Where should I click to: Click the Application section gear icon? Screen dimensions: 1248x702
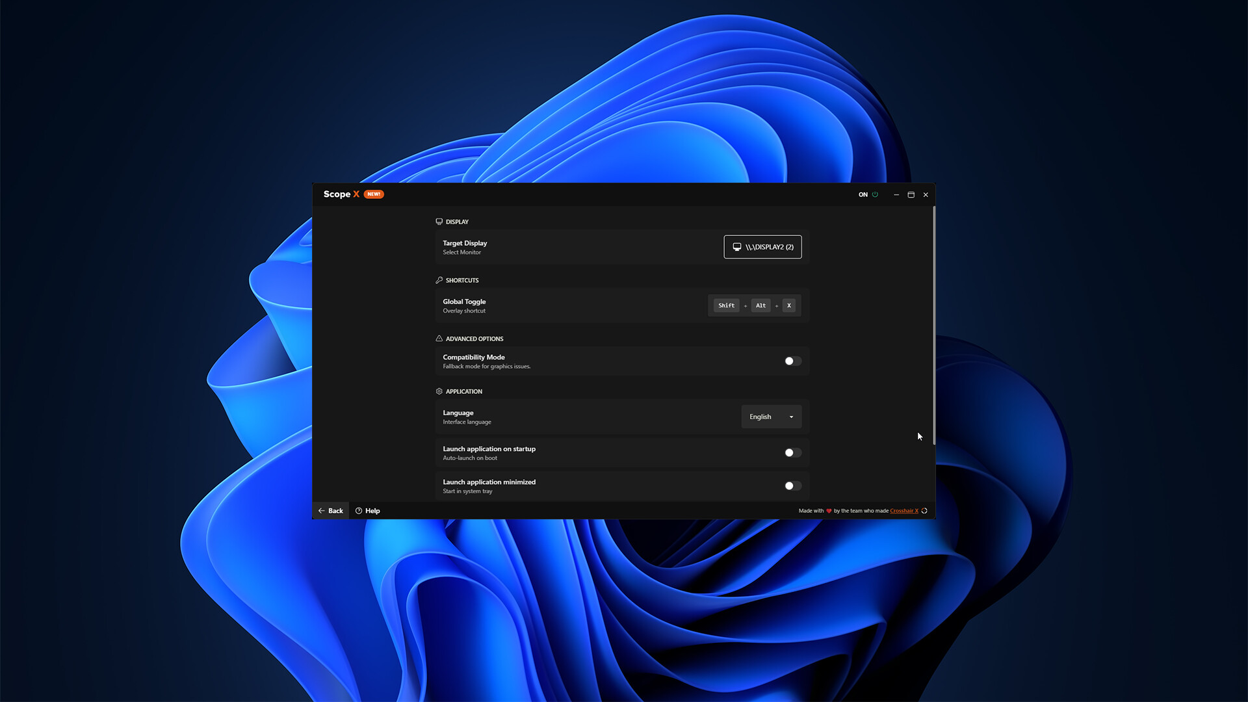pyautogui.click(x=439, y=391)
